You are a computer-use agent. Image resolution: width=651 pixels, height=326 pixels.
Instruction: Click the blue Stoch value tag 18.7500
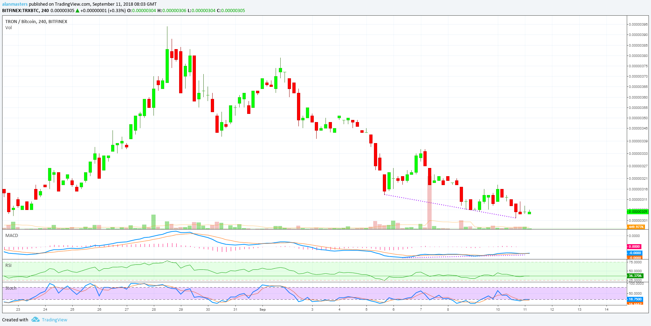tap(635, 299)
